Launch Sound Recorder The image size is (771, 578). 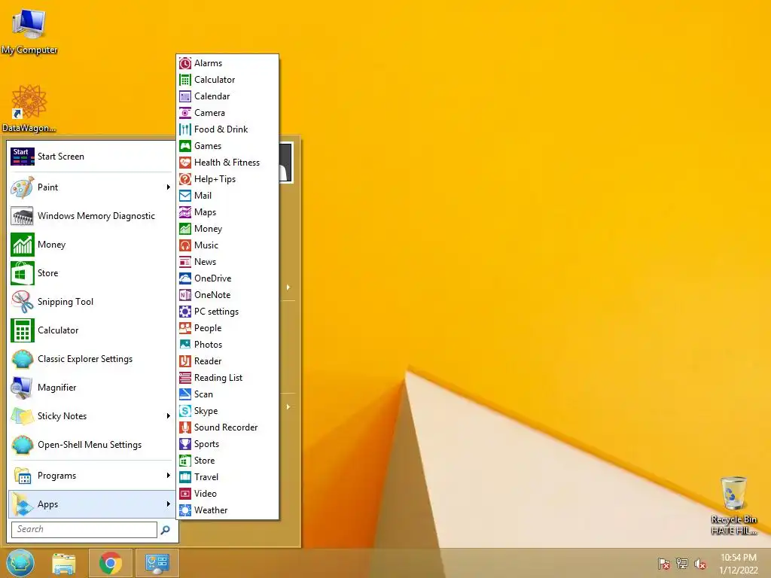tap(227, 427)
